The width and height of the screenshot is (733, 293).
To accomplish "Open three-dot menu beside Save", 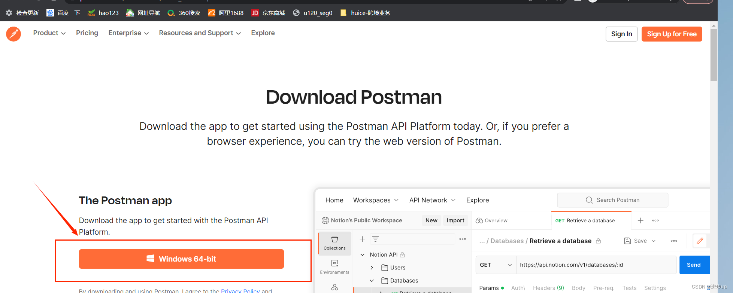I will point(674,241).
